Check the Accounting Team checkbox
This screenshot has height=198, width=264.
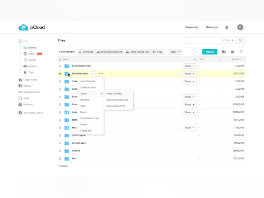[x=60, y=66]
